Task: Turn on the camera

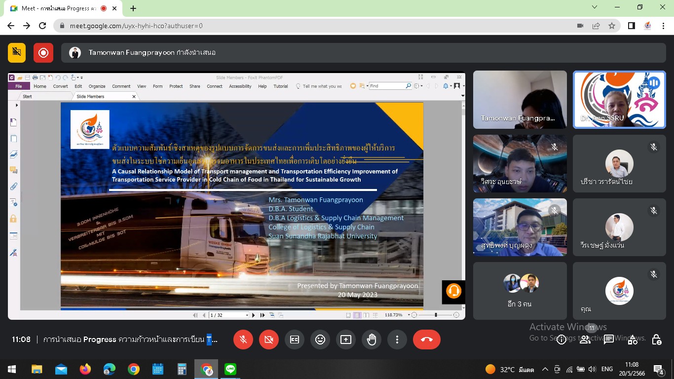Action: (269, 340)
